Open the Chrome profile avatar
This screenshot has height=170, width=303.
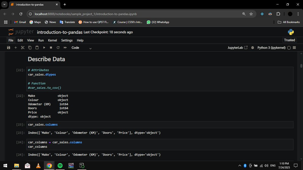290,14
